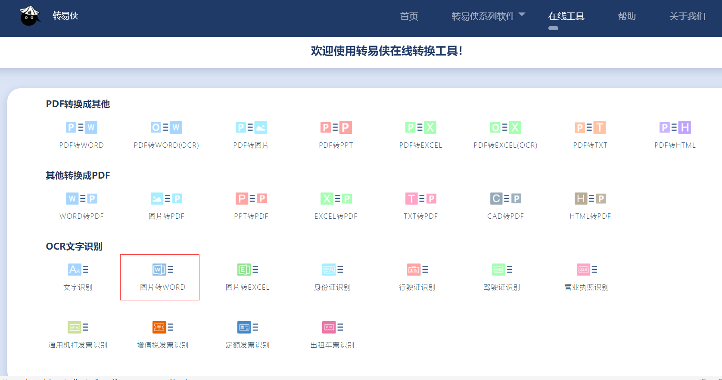722x380 pixels.
Task: Click the PDF转WORD text label
Action: pos(81,145)
